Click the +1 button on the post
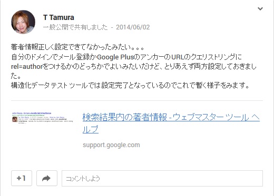The width and height of the screenshot is (274, 196). click(22, 178)
